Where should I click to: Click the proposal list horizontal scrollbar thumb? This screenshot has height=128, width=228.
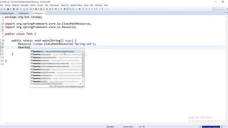pyautogui.click(x=48, y=84)
